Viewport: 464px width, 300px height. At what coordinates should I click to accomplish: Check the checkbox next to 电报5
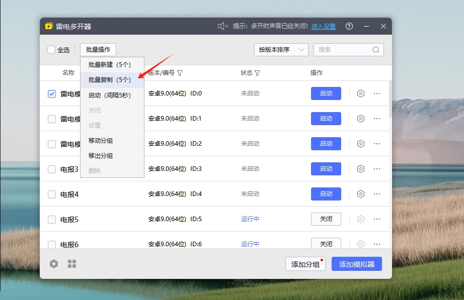click(51, 219)
